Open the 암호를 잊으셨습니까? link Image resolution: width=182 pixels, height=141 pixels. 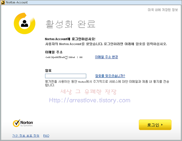tap(110, 76)
